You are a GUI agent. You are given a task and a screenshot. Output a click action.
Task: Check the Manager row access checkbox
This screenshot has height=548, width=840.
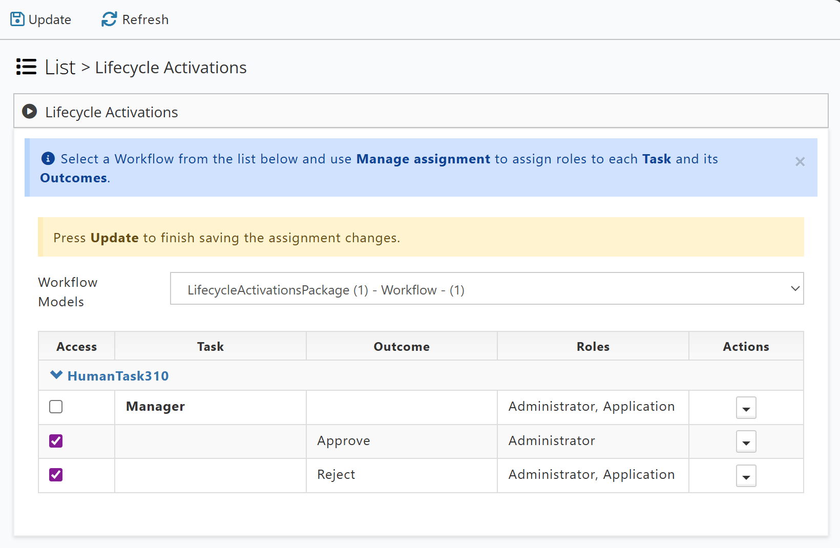pos(56,407)
